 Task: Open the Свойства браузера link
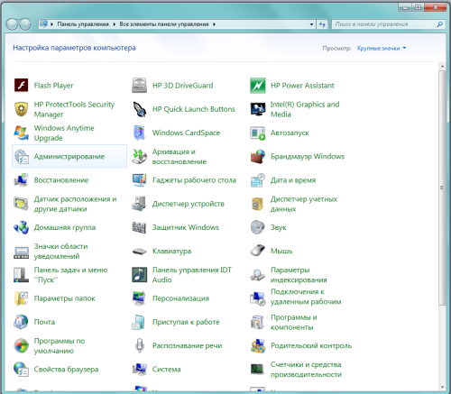click(x=66, y=370)
